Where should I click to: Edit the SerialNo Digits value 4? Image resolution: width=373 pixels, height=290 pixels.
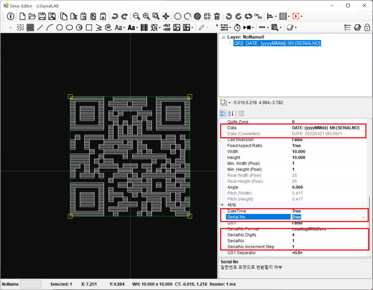click(328, 235)
